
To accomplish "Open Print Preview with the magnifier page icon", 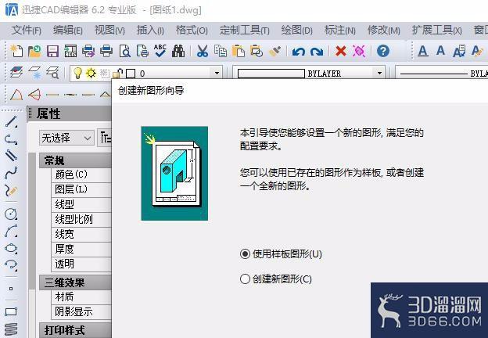I will click(125, 51).
